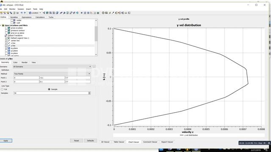Viewport: 271px width, 152px height.
Task: Click the Undo arrow in the toolbar
Action: (22, 13)
